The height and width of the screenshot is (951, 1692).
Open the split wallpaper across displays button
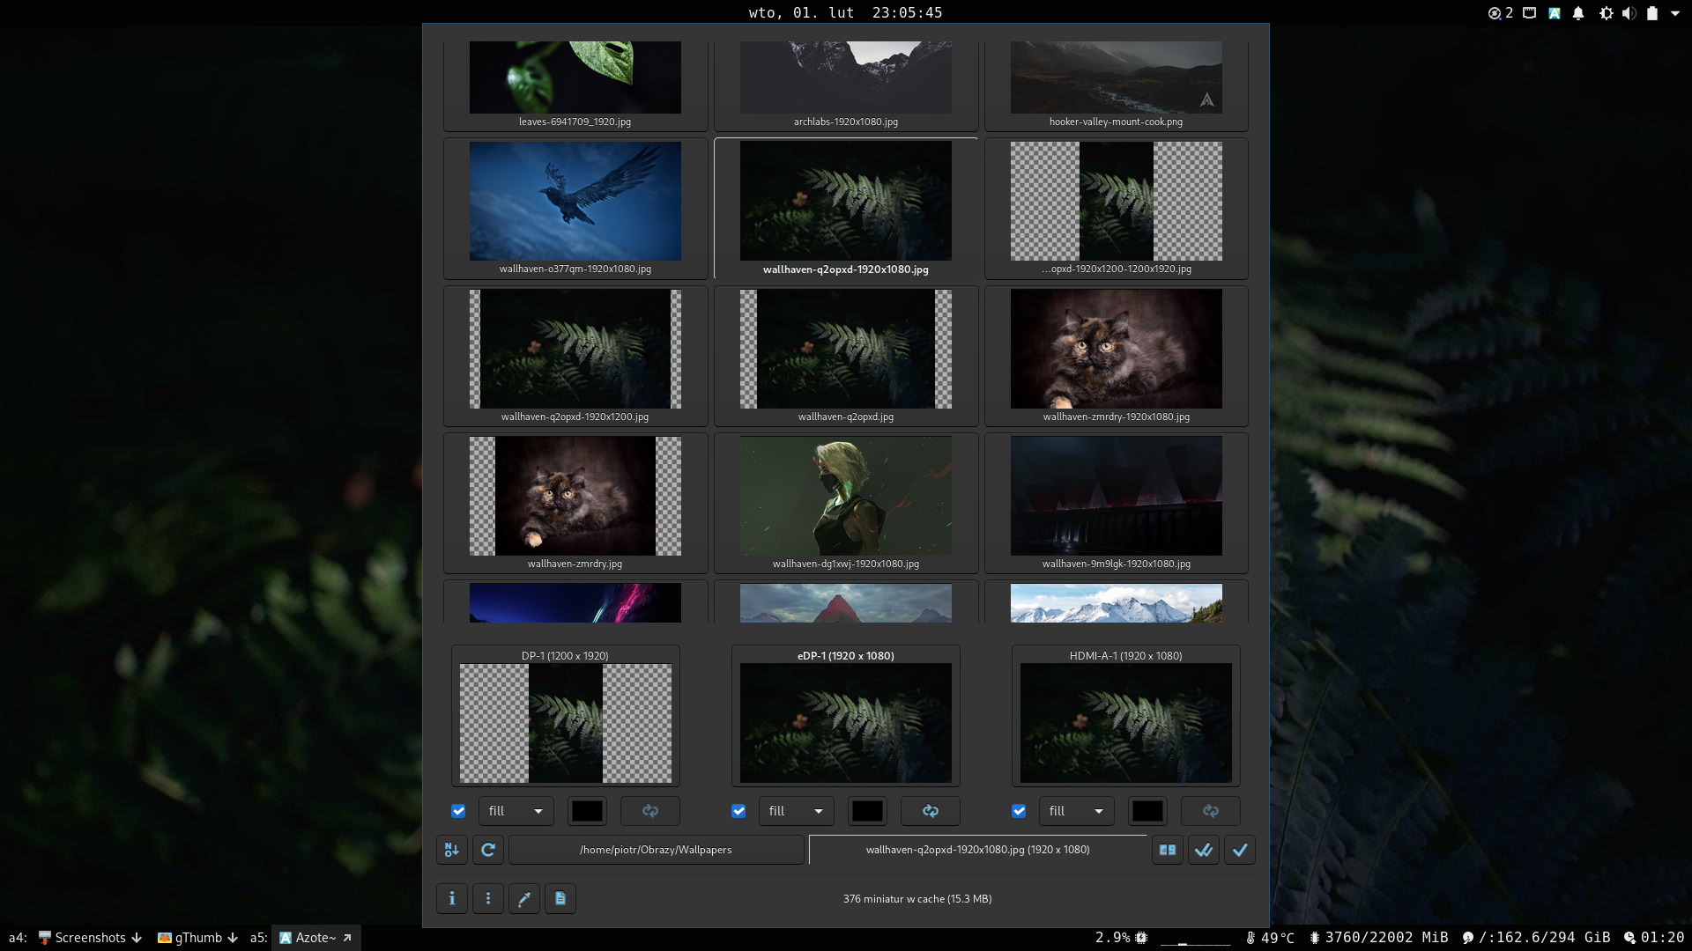[x=1167, y=850]
